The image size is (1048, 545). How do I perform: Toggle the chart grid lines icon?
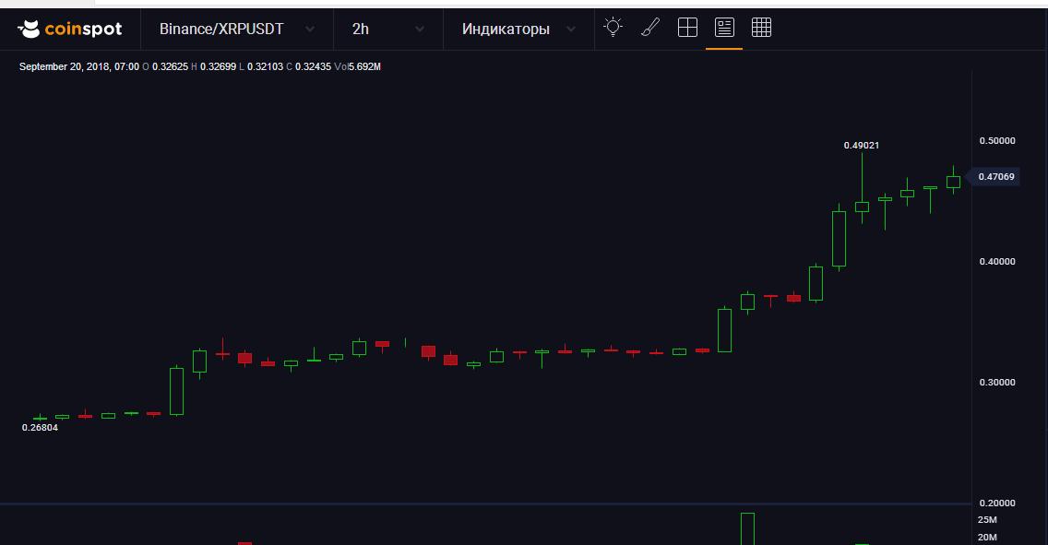(761, 28)
